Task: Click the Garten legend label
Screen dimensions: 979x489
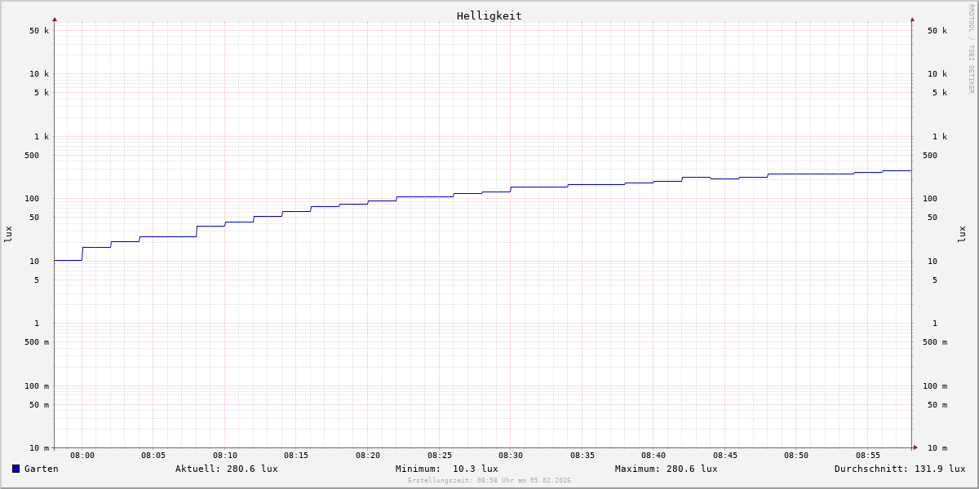Action: point(41,469)
